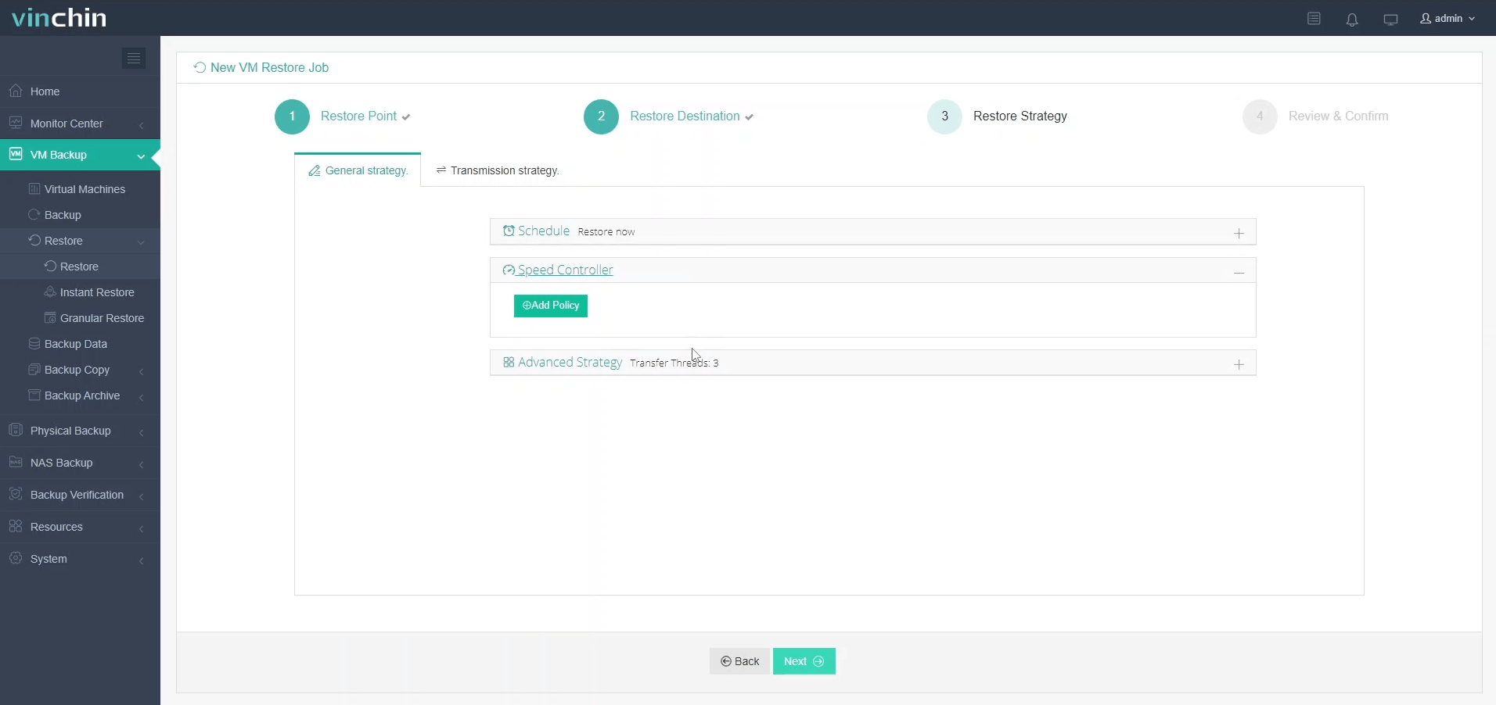Collapse the Restore submenu chevron
This screenshot has height=705, width=1496.
(x=142, y=242)
